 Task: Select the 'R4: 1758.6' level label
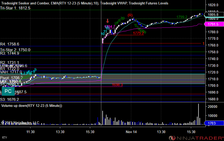[9, 44]
